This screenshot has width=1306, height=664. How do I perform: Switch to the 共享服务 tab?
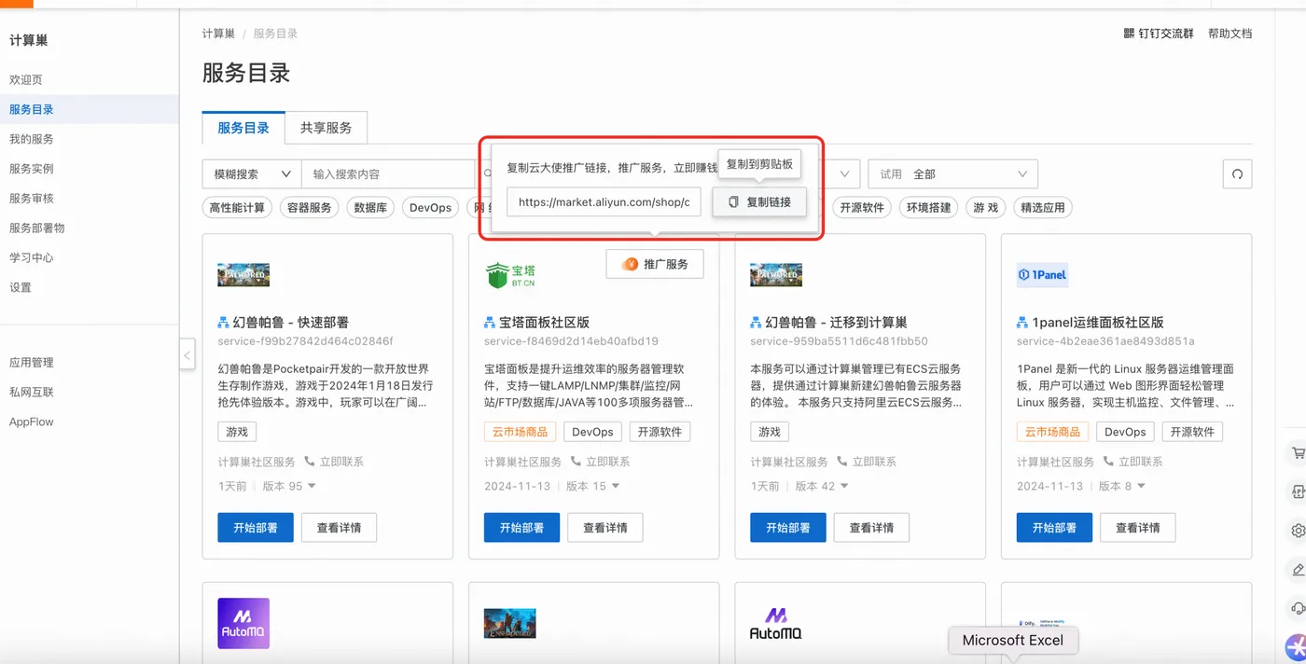(326, 128)
